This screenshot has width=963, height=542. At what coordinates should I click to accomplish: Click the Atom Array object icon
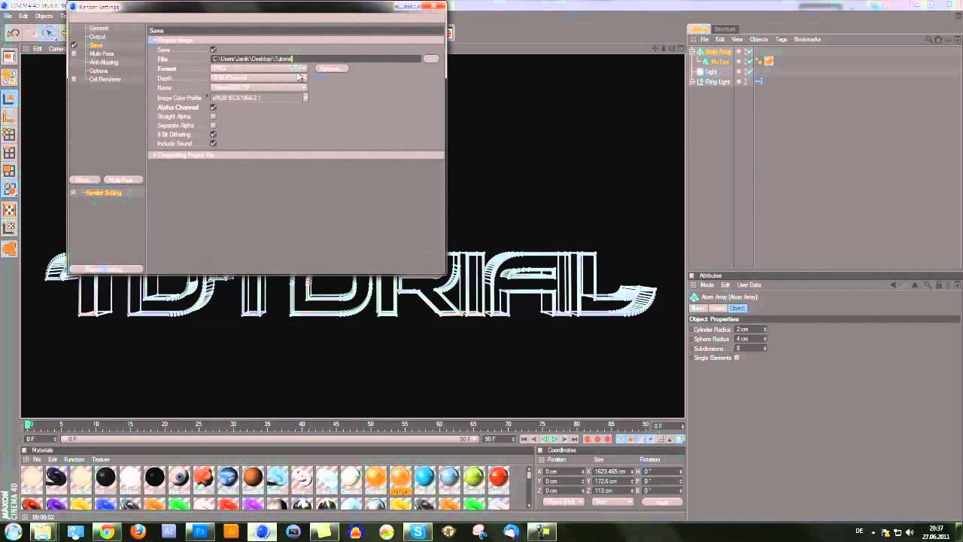click(699, 52)
